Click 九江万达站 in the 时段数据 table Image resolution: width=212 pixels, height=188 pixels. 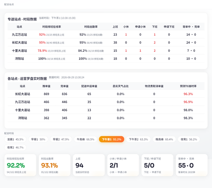(20, 34)
